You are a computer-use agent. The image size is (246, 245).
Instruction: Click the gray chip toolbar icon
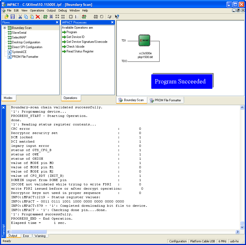102,17
